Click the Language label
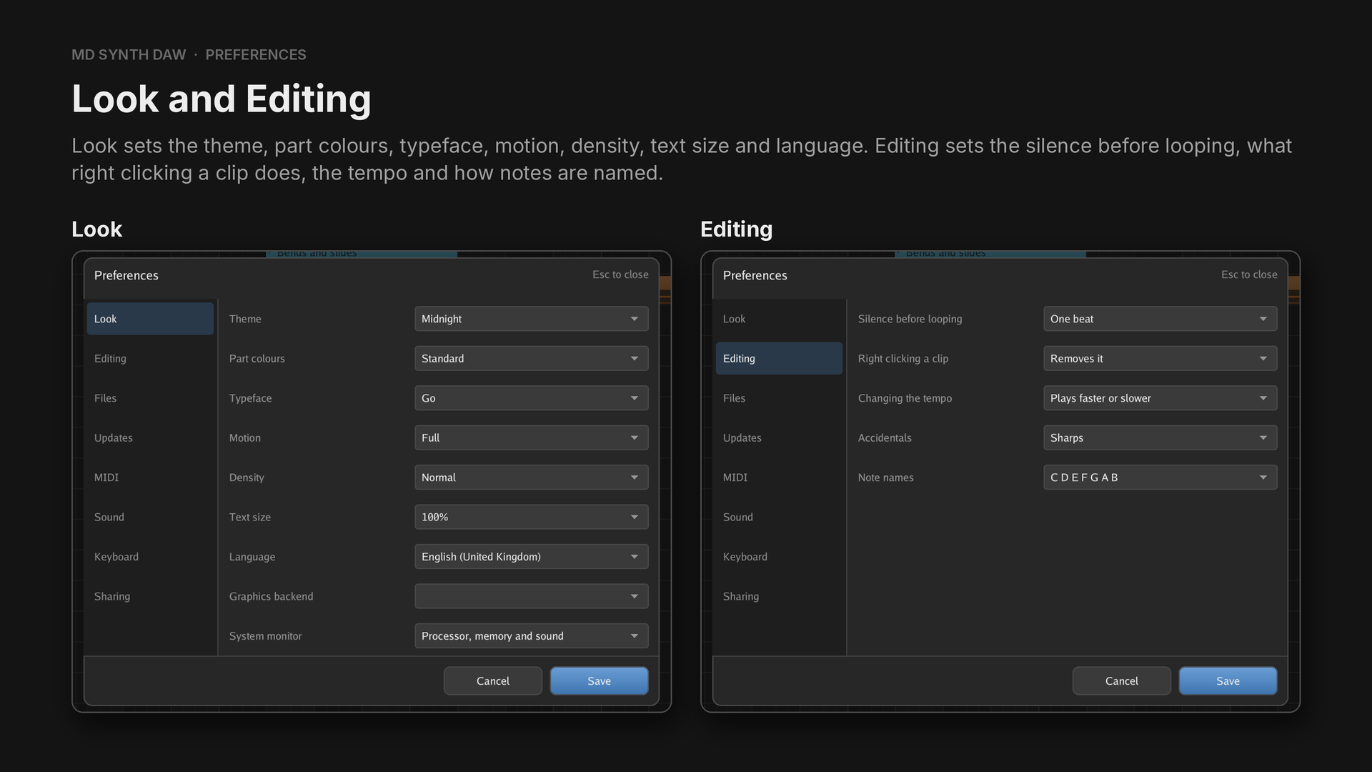The width and height of the screenshot is (1372, 772). coord(252,557)
